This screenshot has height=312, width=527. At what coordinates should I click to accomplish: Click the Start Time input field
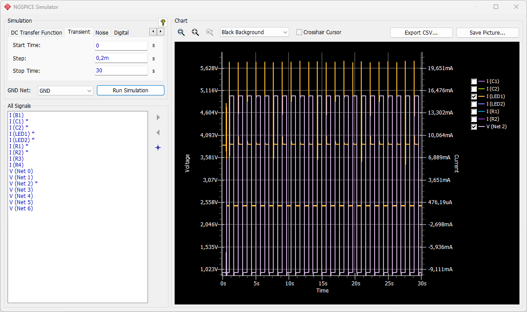click(x=121, y=46)
